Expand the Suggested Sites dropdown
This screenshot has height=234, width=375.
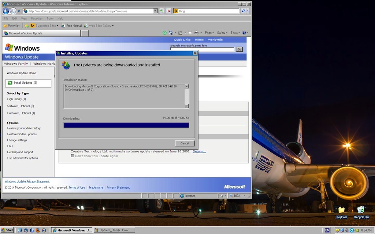pyautogui.click(x=57, y=26)
